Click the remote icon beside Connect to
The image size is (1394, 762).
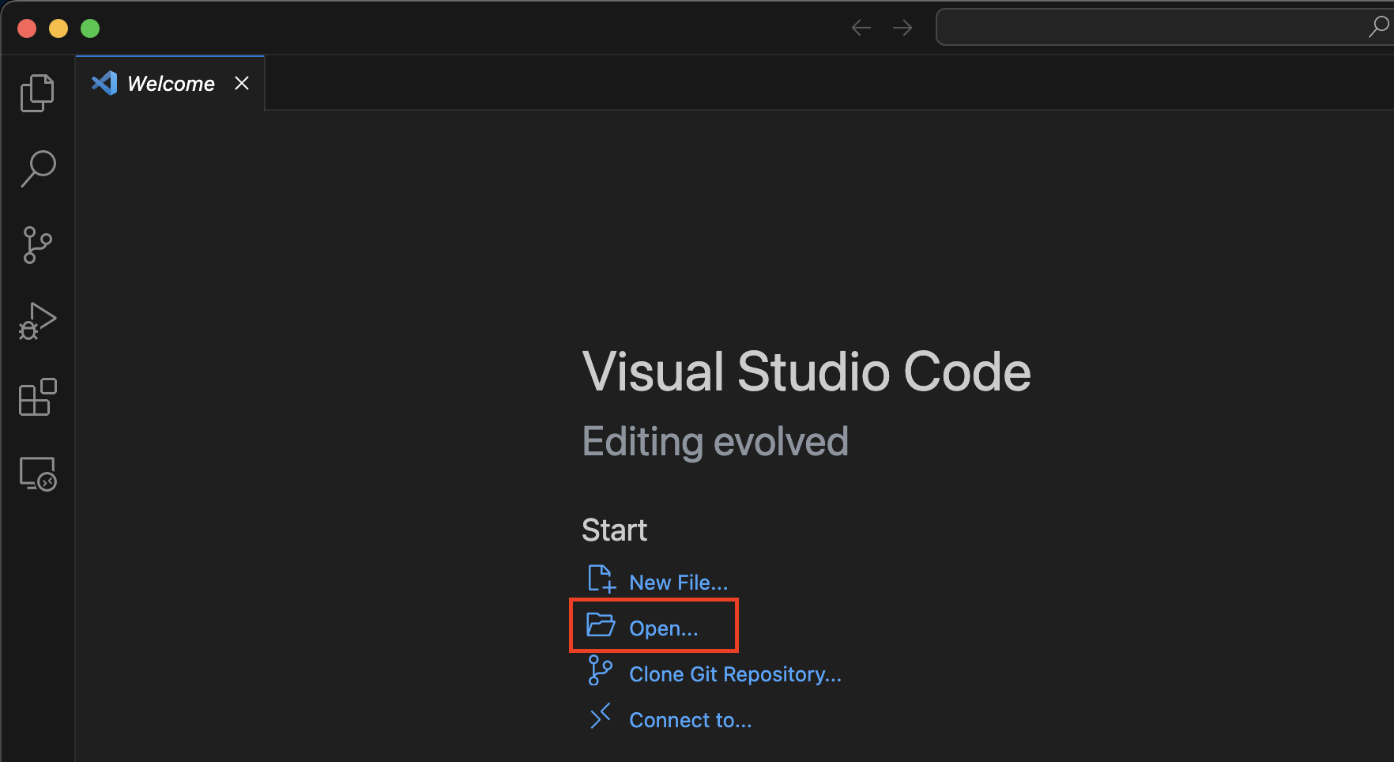point(601,716)
